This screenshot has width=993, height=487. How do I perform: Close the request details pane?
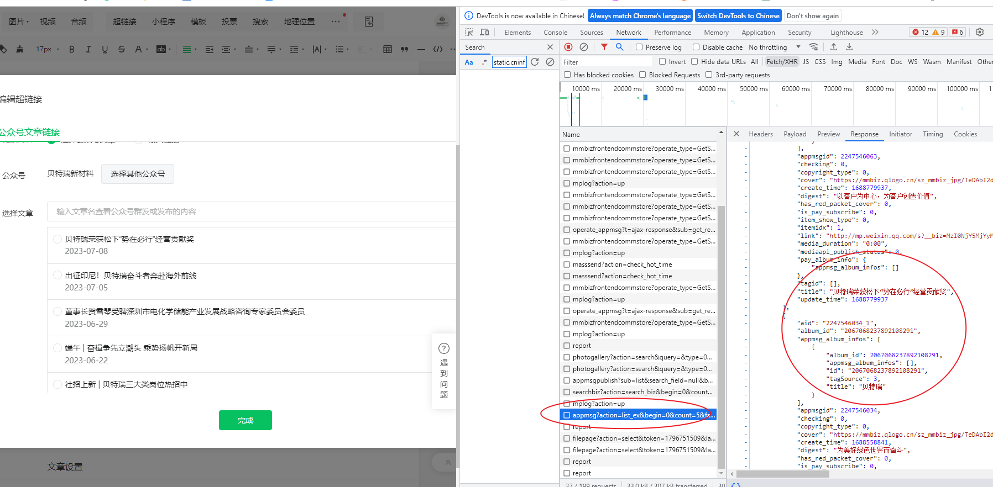tap(736, 134)
